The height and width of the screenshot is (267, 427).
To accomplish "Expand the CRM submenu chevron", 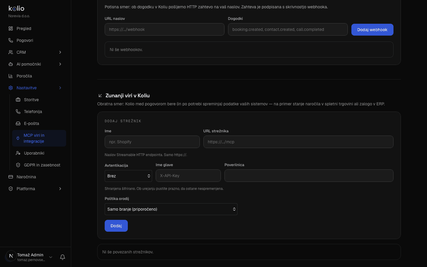I will click(x=60, y=52).
